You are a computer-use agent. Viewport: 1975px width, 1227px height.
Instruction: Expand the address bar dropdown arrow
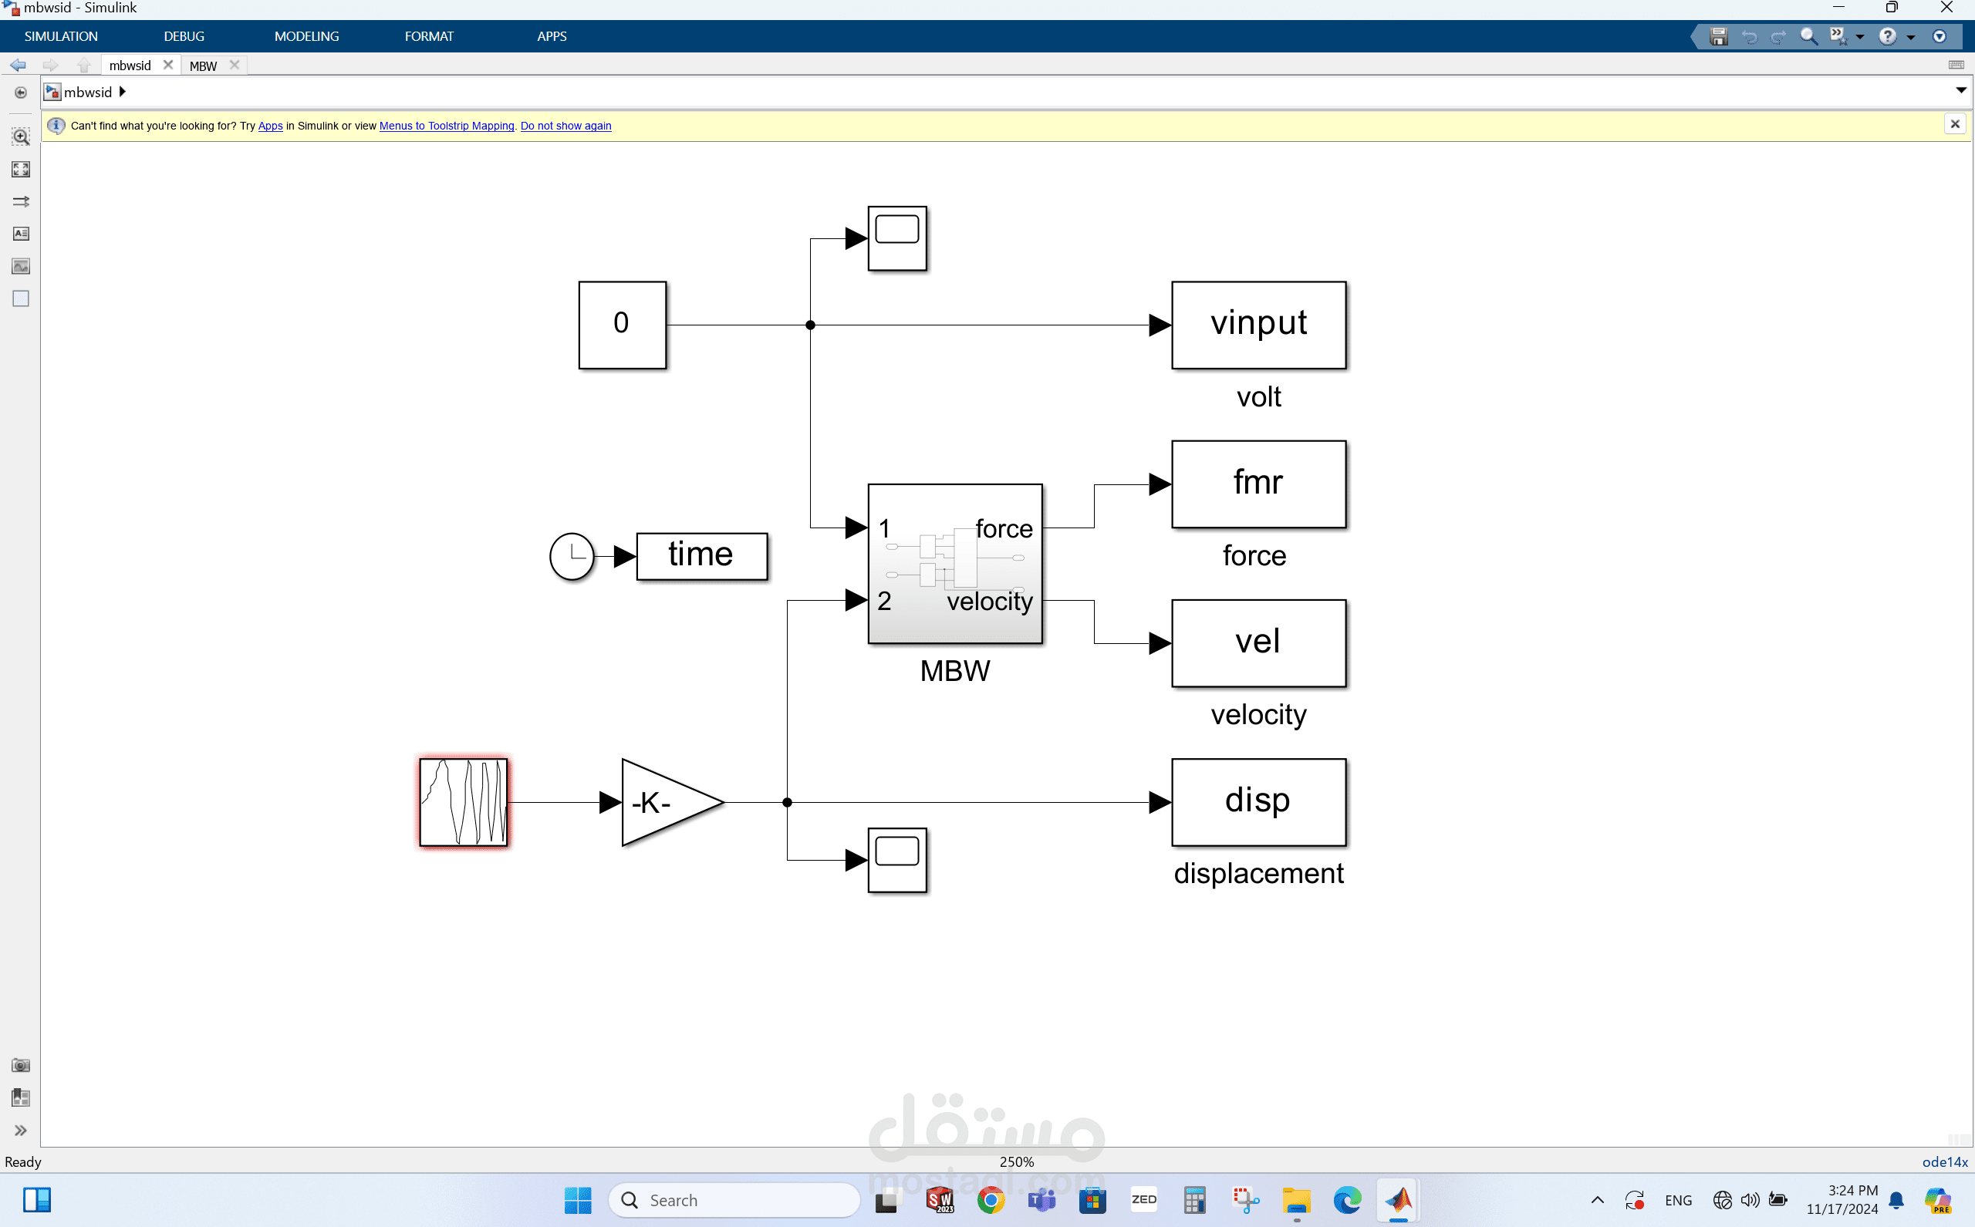tap(1960, 91)
